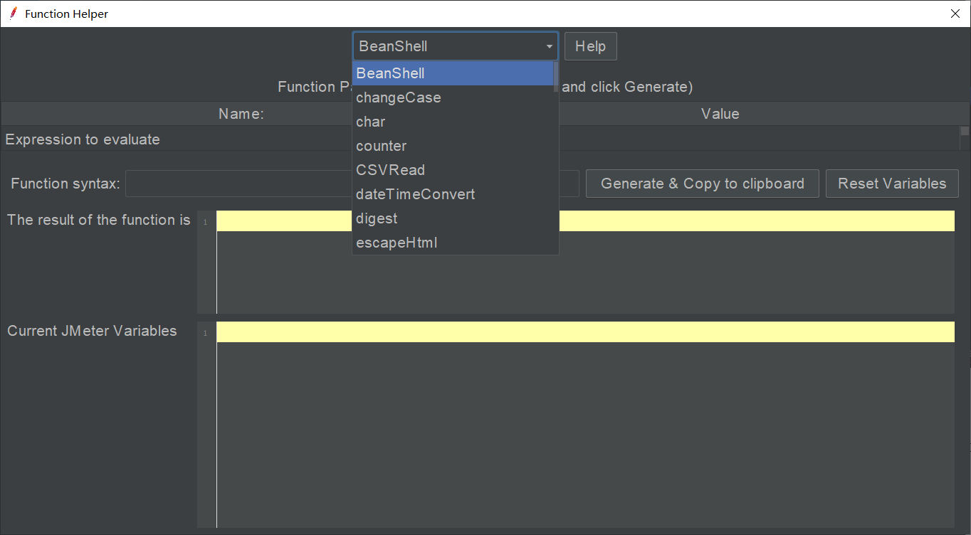Click the Name column header
The image size is (971, 535).
(x=241, y=114)
